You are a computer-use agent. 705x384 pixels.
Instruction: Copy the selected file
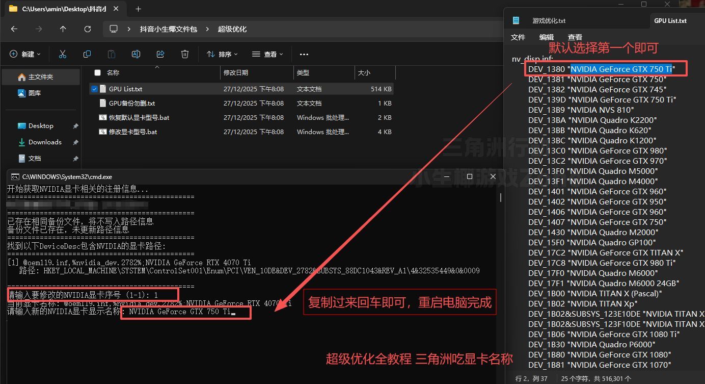pyautogui.click(x=87, y=54)
